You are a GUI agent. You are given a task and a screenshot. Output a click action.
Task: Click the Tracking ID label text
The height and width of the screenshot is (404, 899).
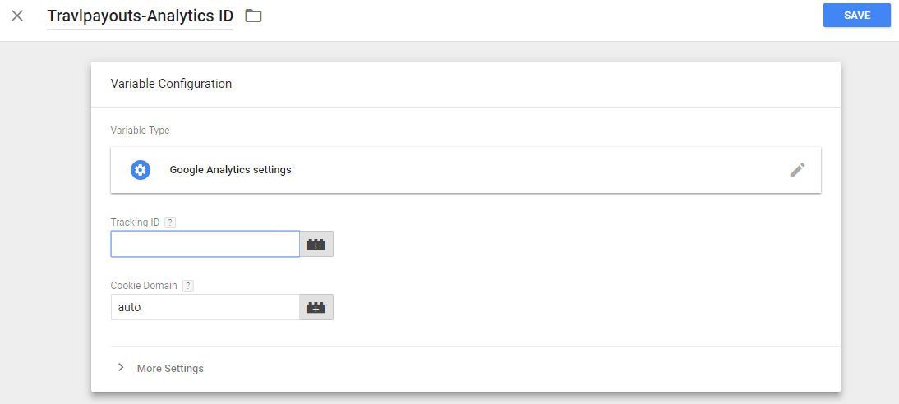click(x=135, y=223)
